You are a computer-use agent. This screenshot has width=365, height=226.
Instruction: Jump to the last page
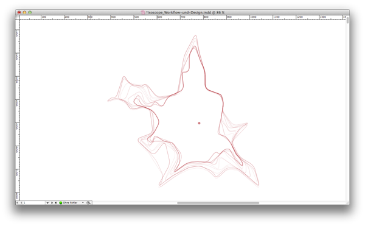pyautogui.click(x=55, y=203)
